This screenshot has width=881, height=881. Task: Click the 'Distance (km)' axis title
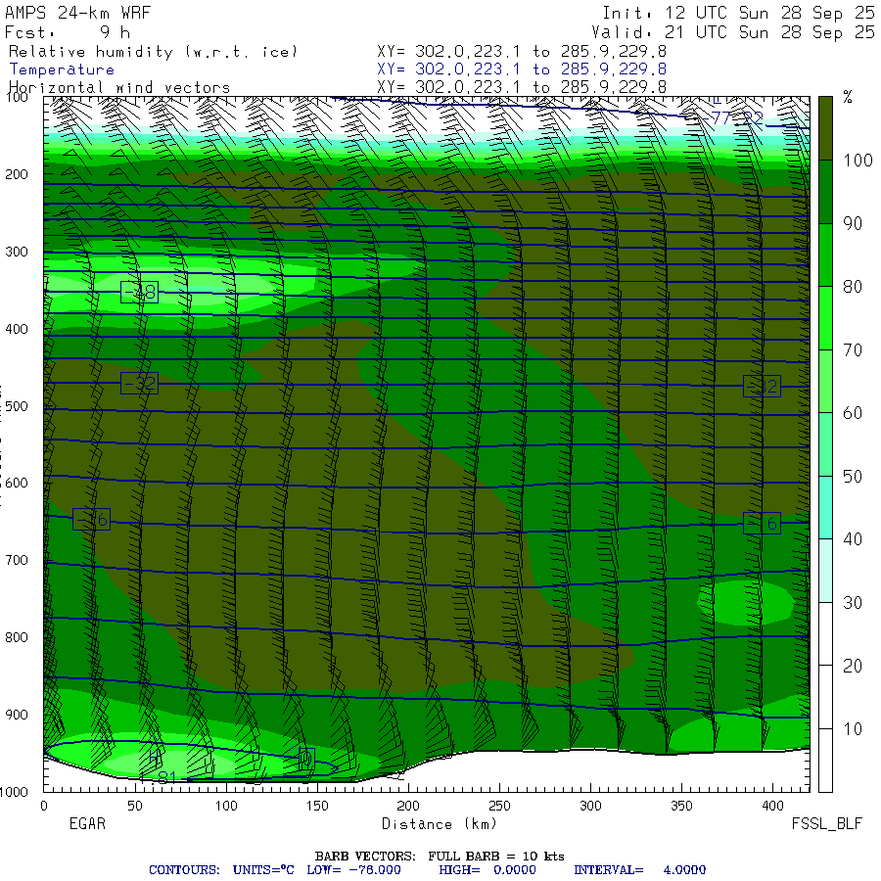tap(440, 824)
